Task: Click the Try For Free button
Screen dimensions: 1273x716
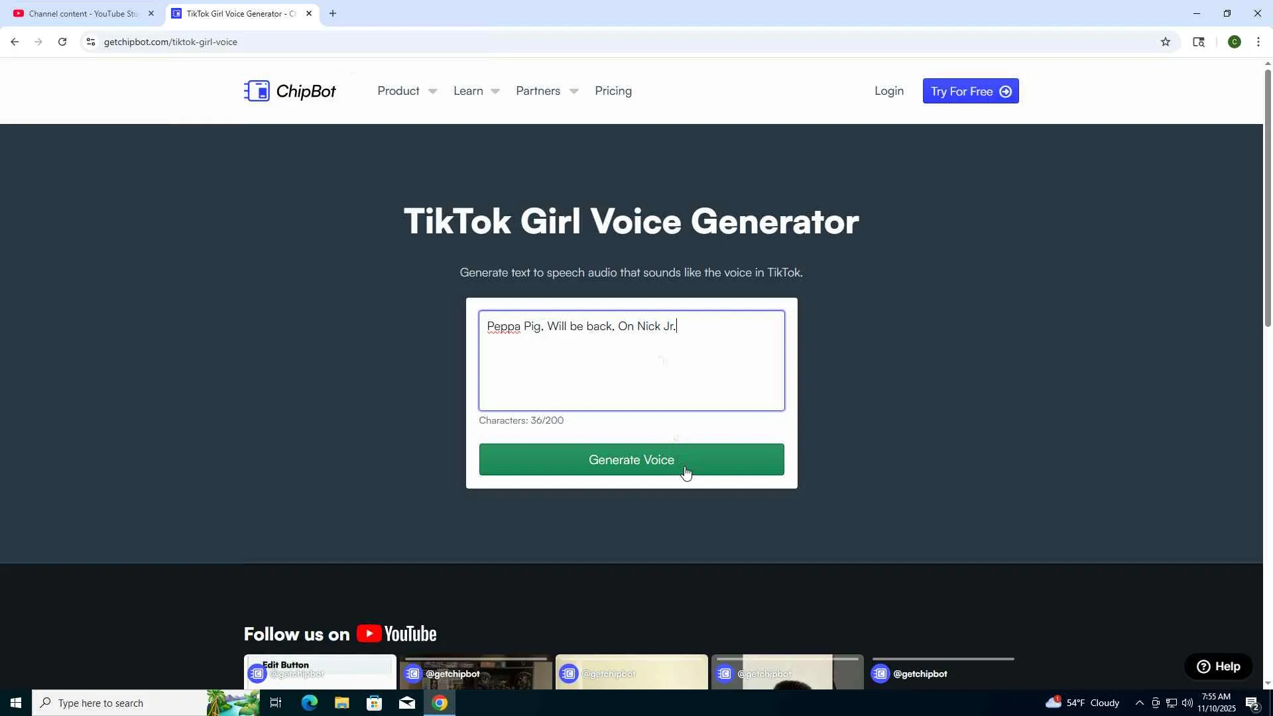Action: click(x=970, y=91)
